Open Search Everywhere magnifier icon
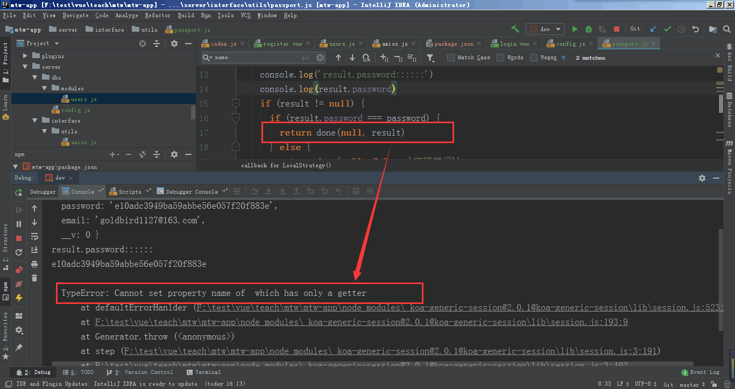This screenshot has width=735, height=389. (726, 30)
